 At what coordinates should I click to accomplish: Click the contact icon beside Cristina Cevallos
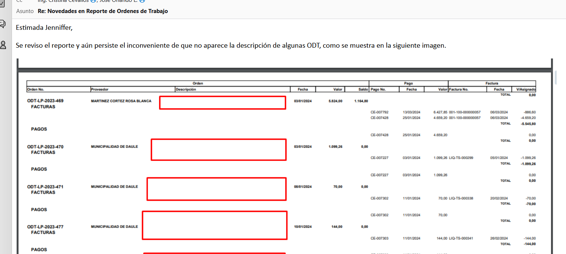(x=93, y=1)
